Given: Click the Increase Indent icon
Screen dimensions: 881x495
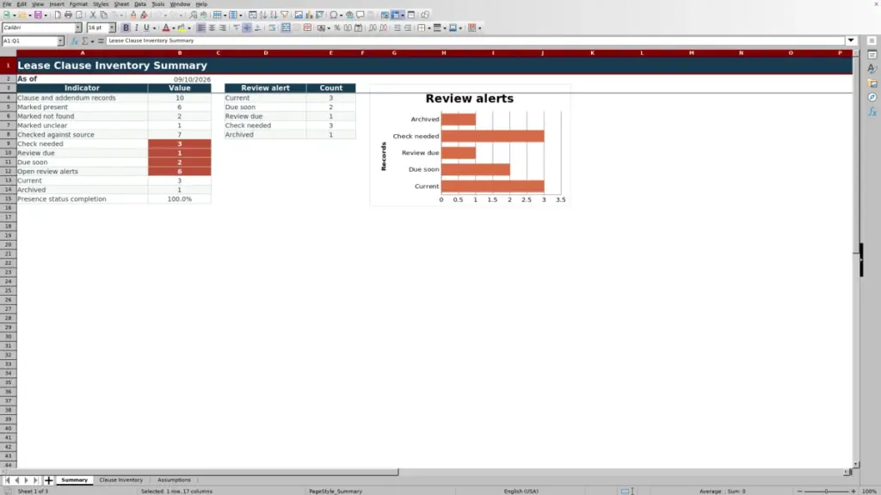Looking at the screenshot, I should (x=397, y=27).
